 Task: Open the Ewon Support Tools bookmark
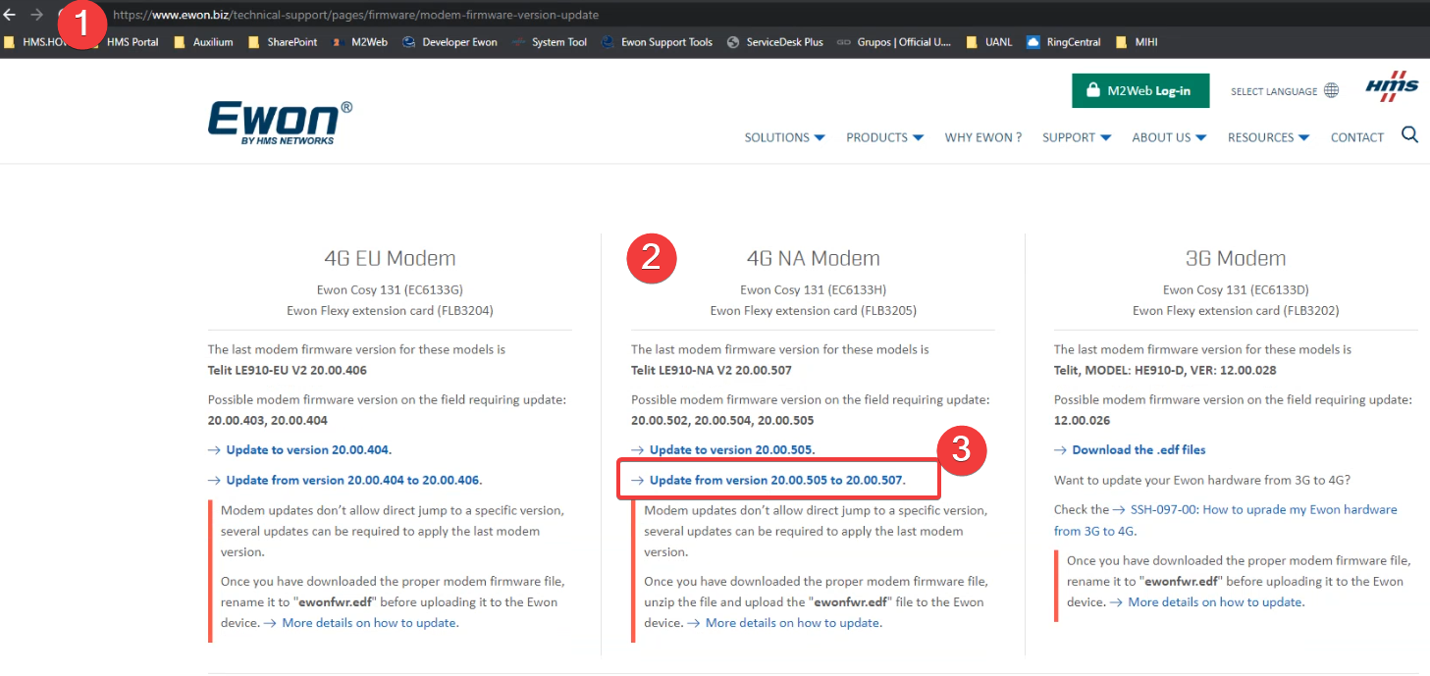coord(658,42)
